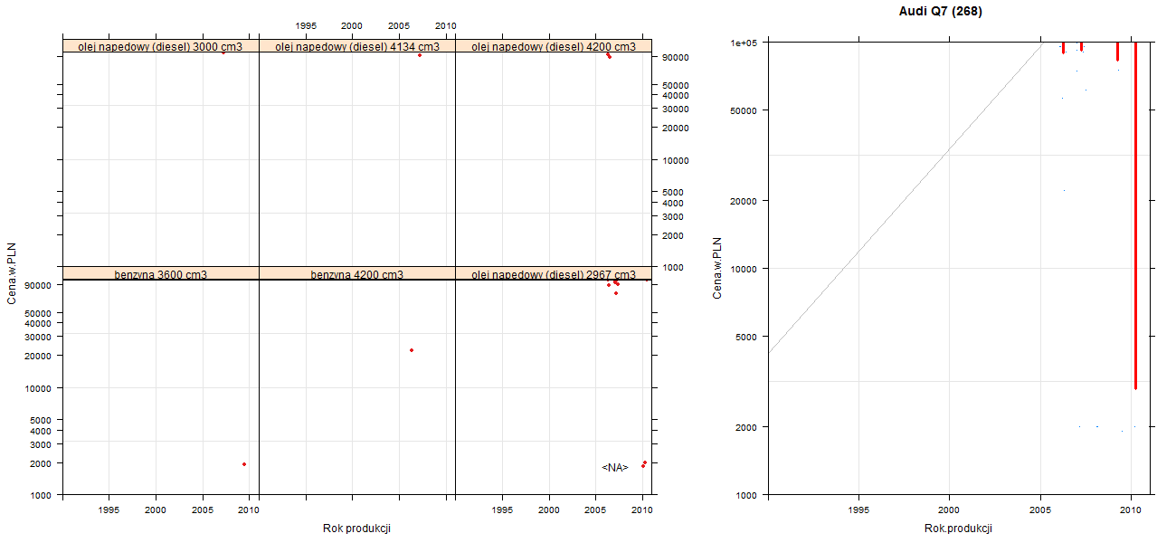Click the 'benzyna 3600 cm3' panel header
The image size is (1176, 543).
tap(160, 273)
